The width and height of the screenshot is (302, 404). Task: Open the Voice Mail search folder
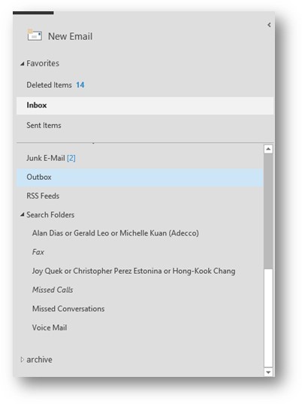[50, 328]
